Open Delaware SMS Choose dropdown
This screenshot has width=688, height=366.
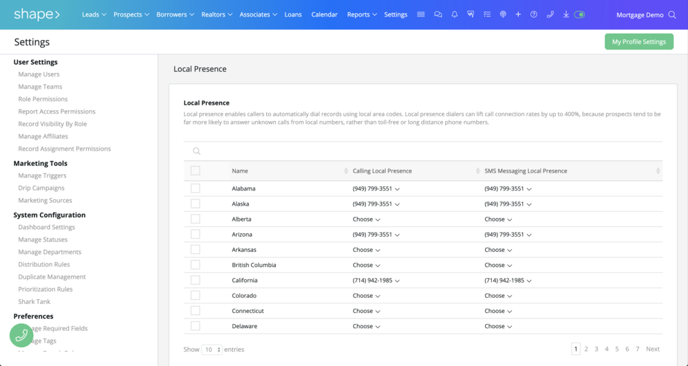pyautogui.click(x=498, y=327)
